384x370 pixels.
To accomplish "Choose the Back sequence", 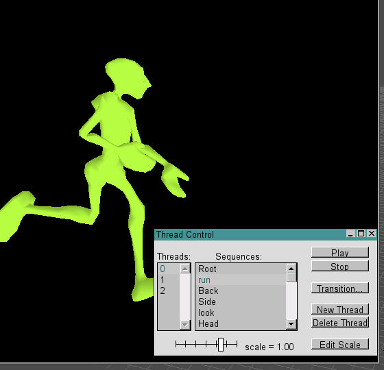I will coord(241,291).
